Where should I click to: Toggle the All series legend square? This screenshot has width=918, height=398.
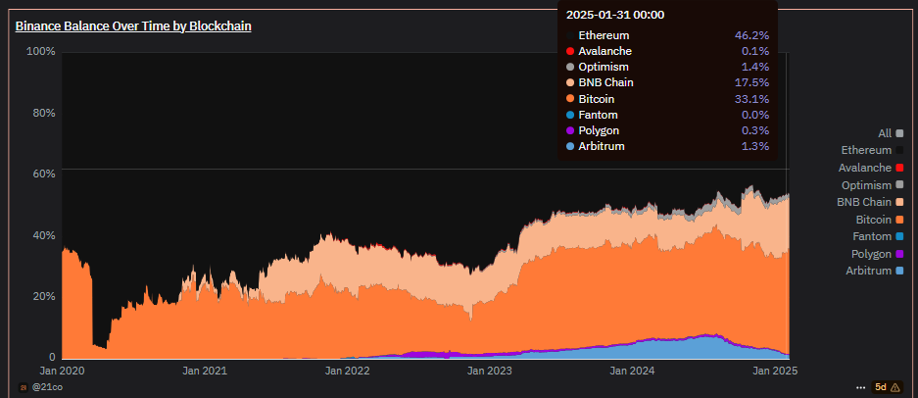(899, 133)
